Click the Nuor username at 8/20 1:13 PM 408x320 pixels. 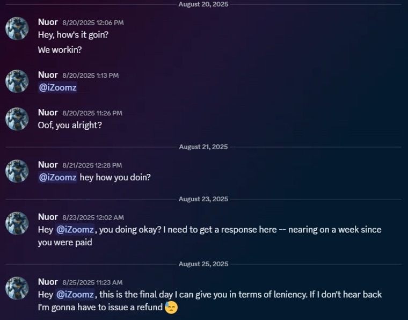click(48, 75)
